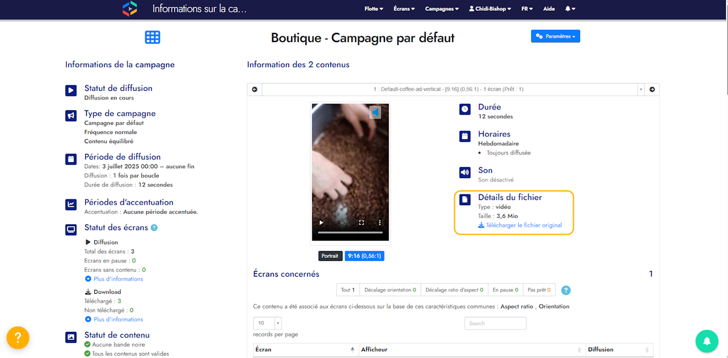Click the blue help icon beside filter tabs

pyautogui.click(x=566, y=290)
